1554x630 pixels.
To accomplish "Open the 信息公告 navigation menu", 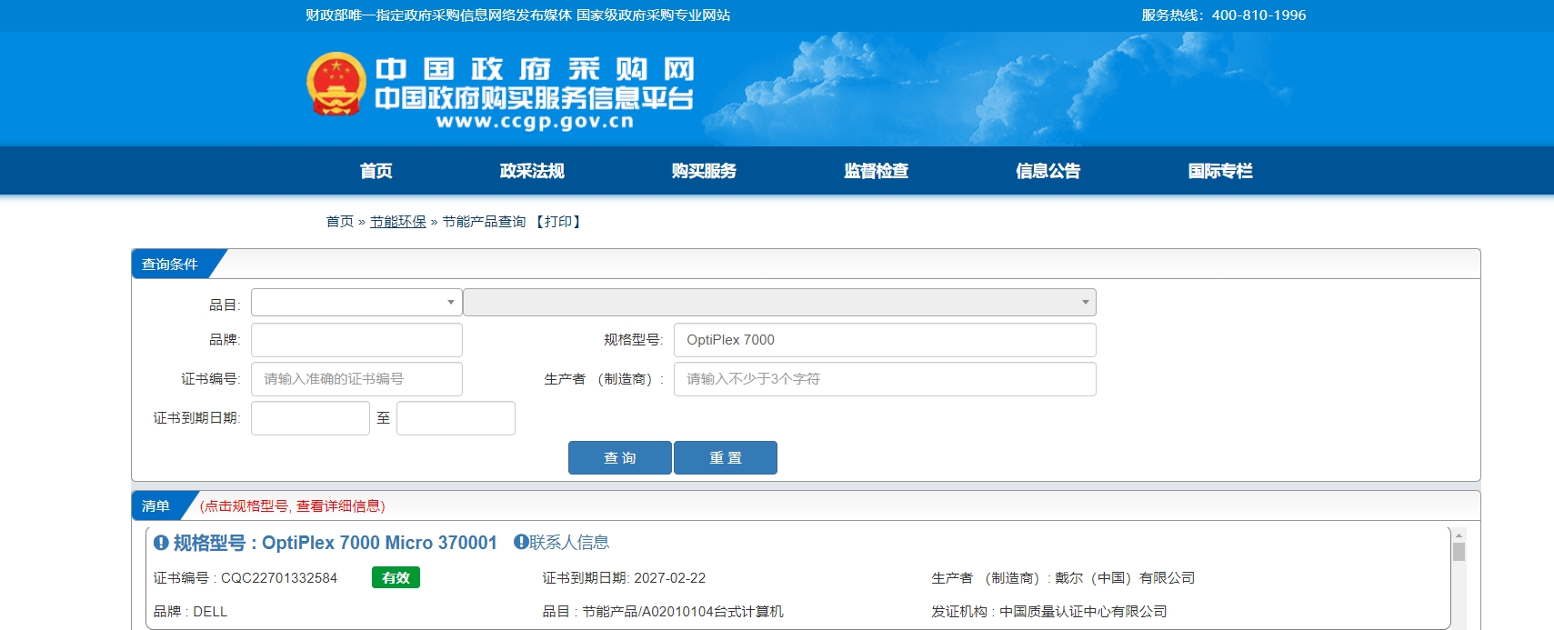I will coord(1048,171).
